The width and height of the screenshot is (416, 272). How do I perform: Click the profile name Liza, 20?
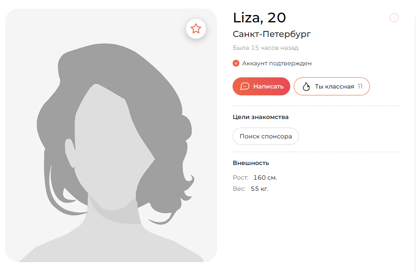coord(259,18)
